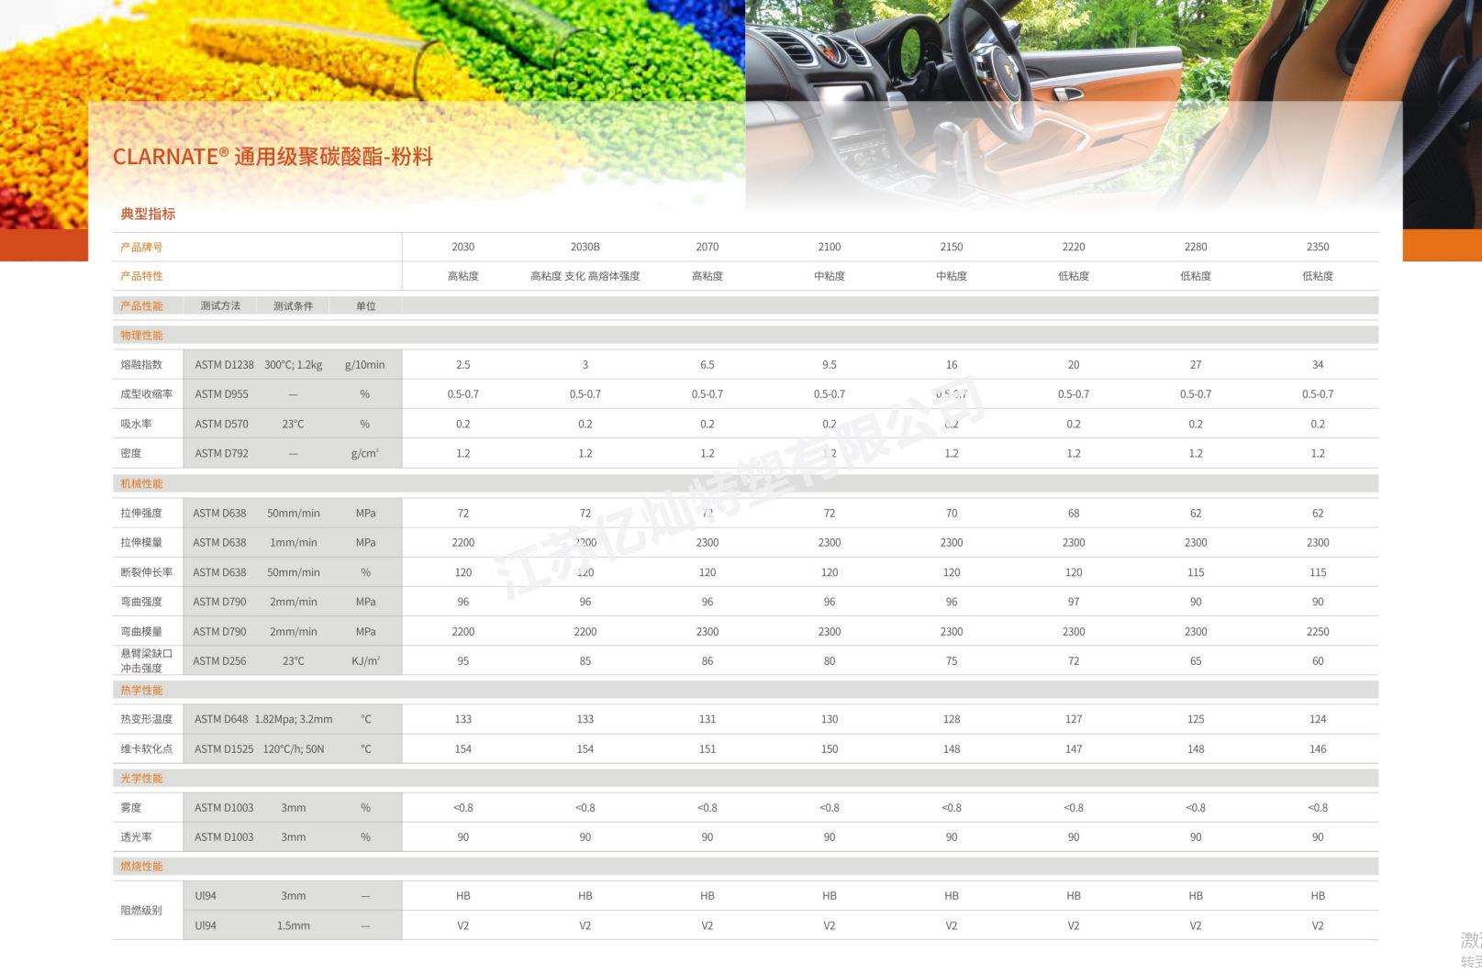
Task: Click test condition "120°C/h; 50N"
Action: [294, 748]
